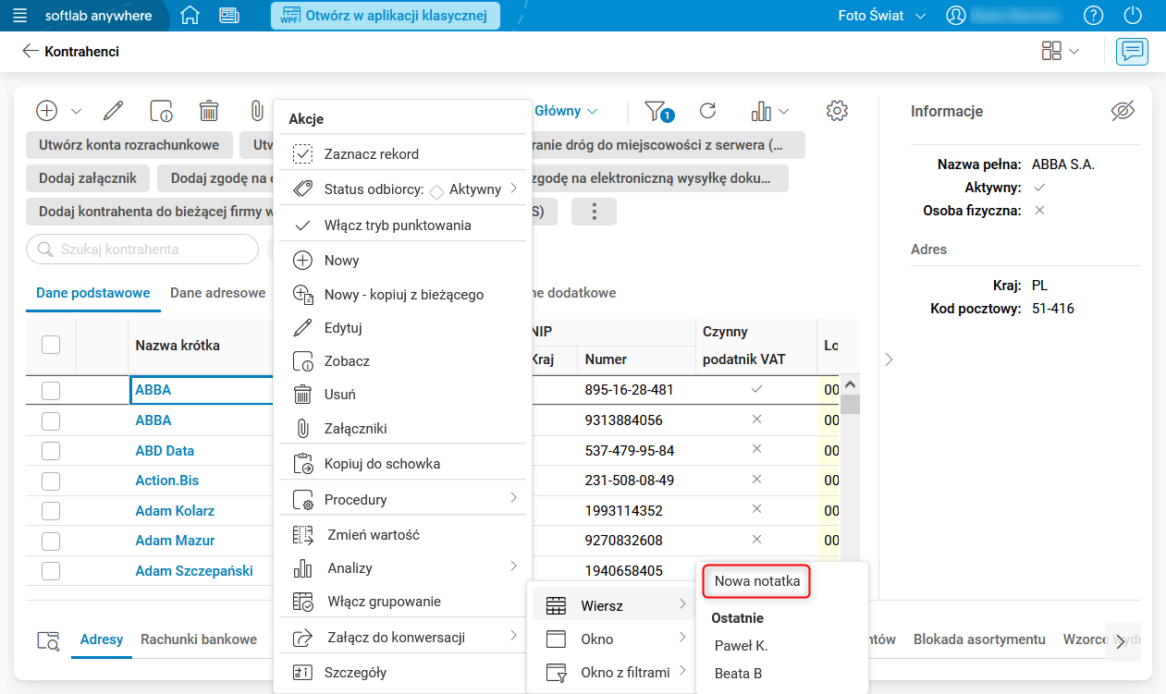Viewport: 1166px width, 694px height.
Task: Click the filter funnel icon with badge
Action: [657, 111]
